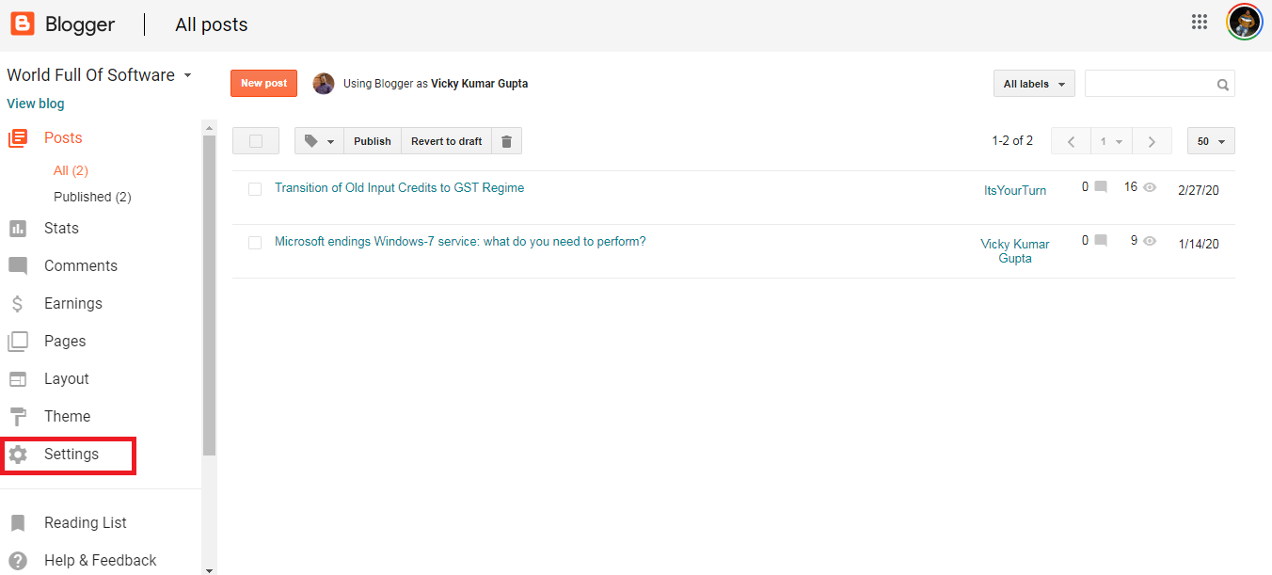Click the Revert to draft button
1272x575 pixels.
[447, 141]
